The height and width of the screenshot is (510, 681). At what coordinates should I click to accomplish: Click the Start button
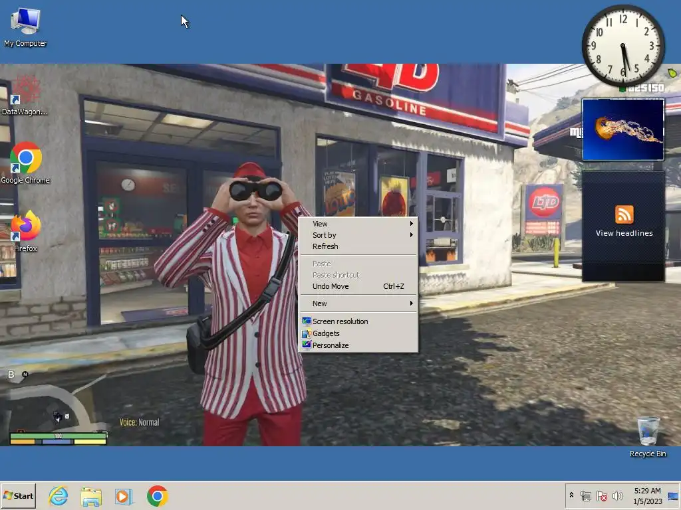pos(18,495)
